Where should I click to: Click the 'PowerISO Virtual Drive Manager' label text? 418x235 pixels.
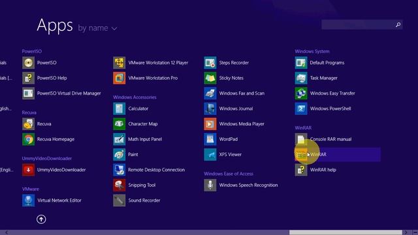pos(69,93)
